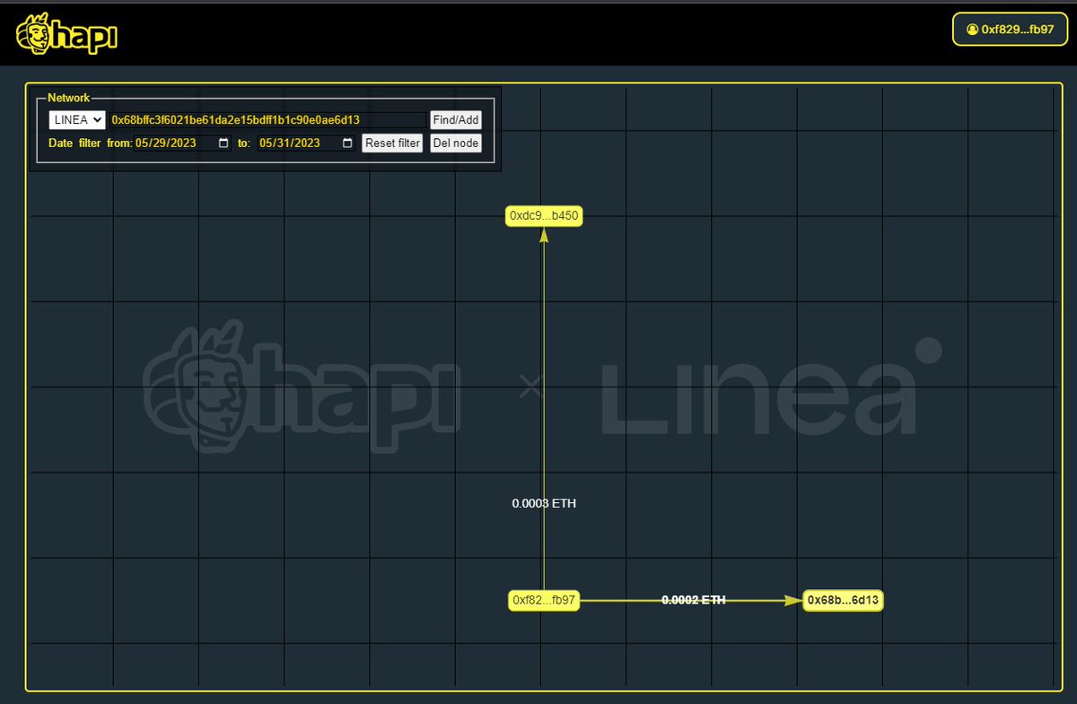Open the calendar picker for the 'from' date
The image size is (1077, 704).
click(x=223, y=143)
